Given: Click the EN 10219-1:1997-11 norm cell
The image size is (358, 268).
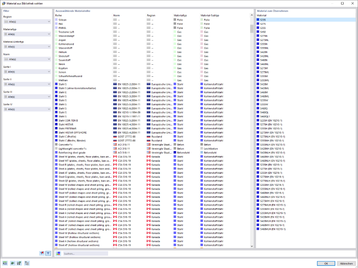Looking at the screenshot, I should click(129, 116).
